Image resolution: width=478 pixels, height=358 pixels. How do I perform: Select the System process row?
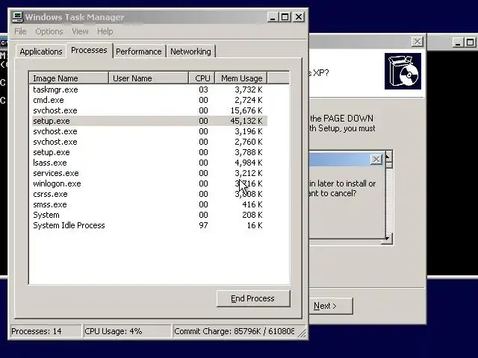click(149, 215)
